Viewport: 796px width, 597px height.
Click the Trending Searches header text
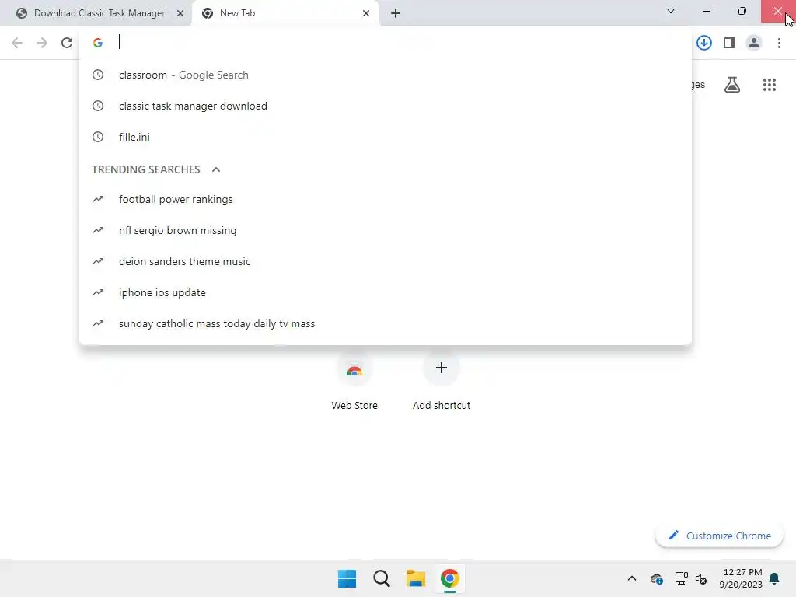coord(146,169)
